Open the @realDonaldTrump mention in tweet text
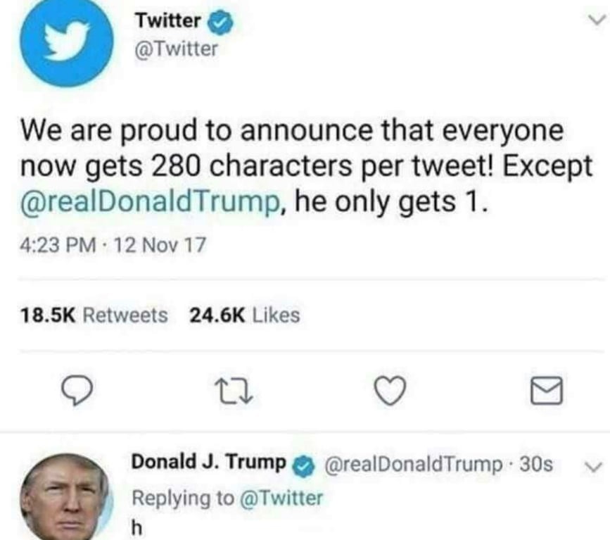The width and height of the screenshot is (610, 540). (x=145, y=203)
